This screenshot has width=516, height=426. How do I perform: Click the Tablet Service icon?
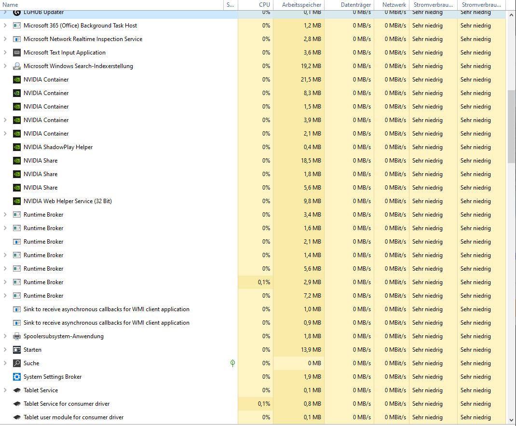(17, 390)
